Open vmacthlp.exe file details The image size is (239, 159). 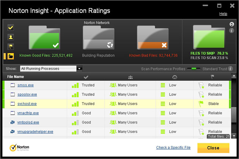point(28,113)
